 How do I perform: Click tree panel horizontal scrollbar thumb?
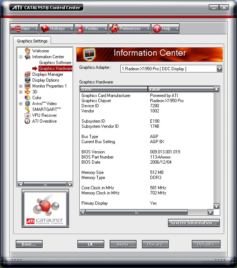(45, 184)
